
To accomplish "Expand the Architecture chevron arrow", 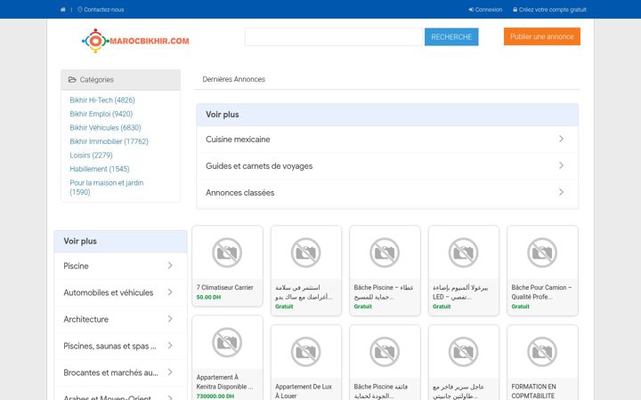I will (x=170, y=319).
